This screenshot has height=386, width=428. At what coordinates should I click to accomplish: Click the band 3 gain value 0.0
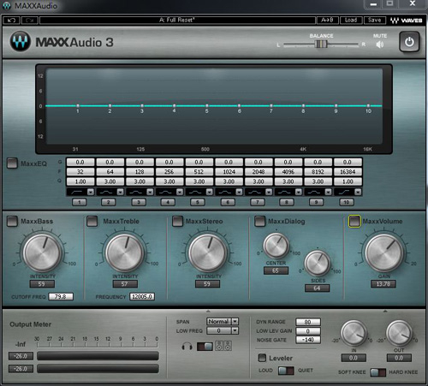click(140, 162)
